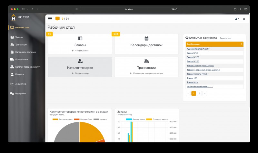
Task: Open the orange chat messages icon
Action: [57, 19]
